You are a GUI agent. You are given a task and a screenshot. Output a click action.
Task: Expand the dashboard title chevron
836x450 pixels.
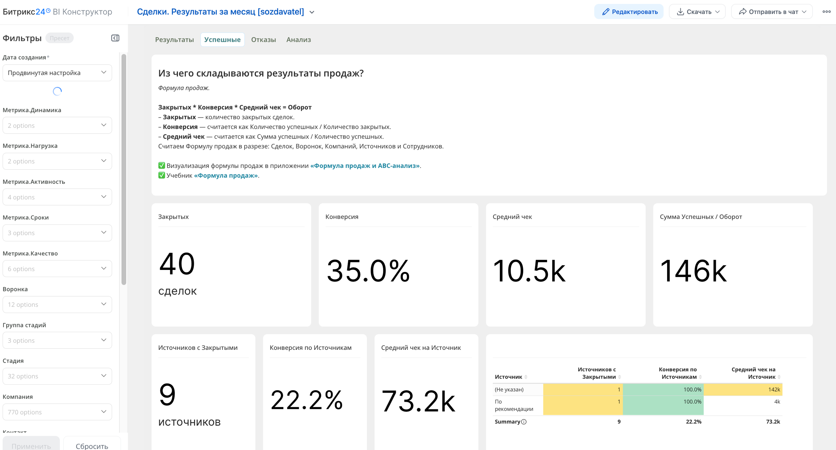[312, 12]
